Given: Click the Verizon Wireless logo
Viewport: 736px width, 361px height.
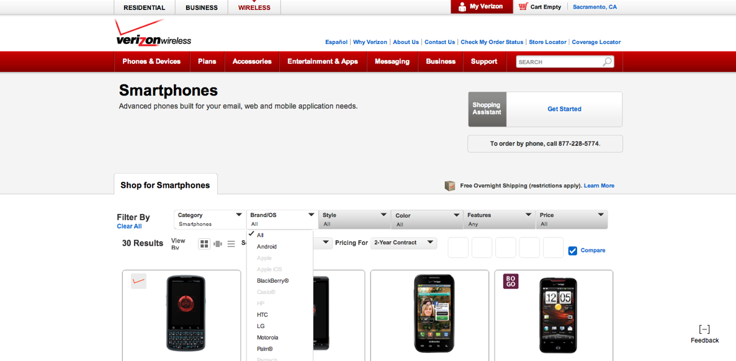Looking at the screenshot, I should 153,33.
